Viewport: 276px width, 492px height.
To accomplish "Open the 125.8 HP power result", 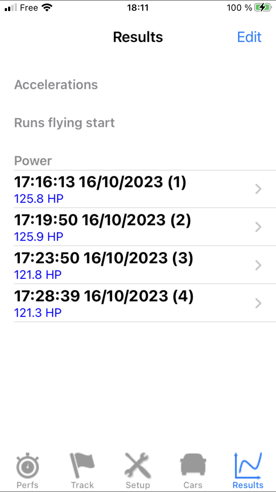I will pyautogui.click(x=39, y=199).
